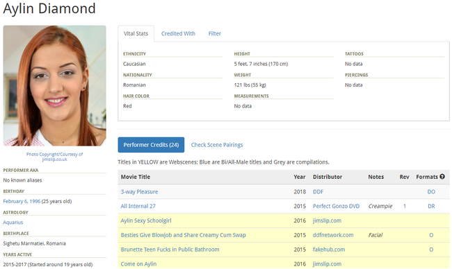Click the DO format link for 3-way Pleasure

pos(431,191)
